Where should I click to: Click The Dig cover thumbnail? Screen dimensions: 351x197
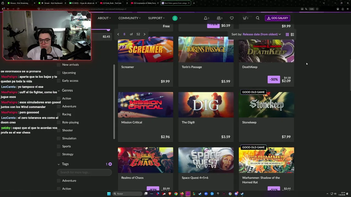(x=206, y=105)
